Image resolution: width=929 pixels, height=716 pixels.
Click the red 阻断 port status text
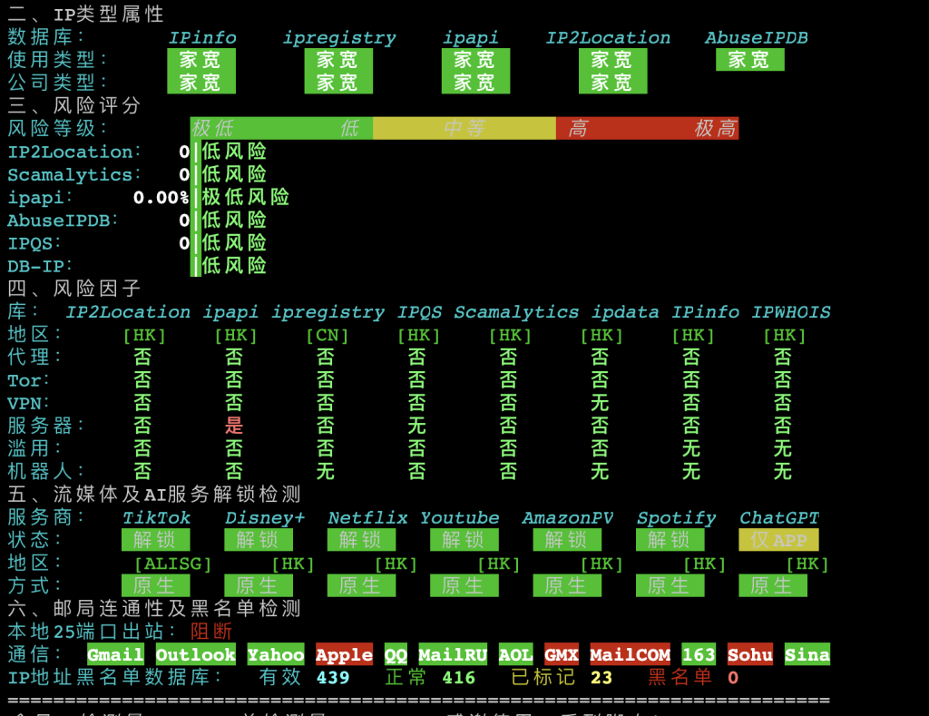(211, 632)
